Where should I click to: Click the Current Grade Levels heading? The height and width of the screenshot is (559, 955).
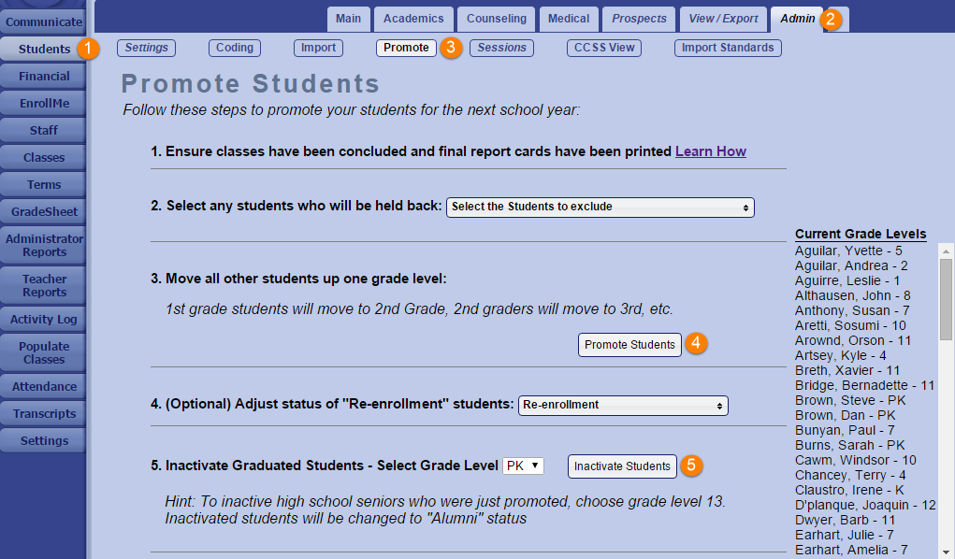[861, 234]
